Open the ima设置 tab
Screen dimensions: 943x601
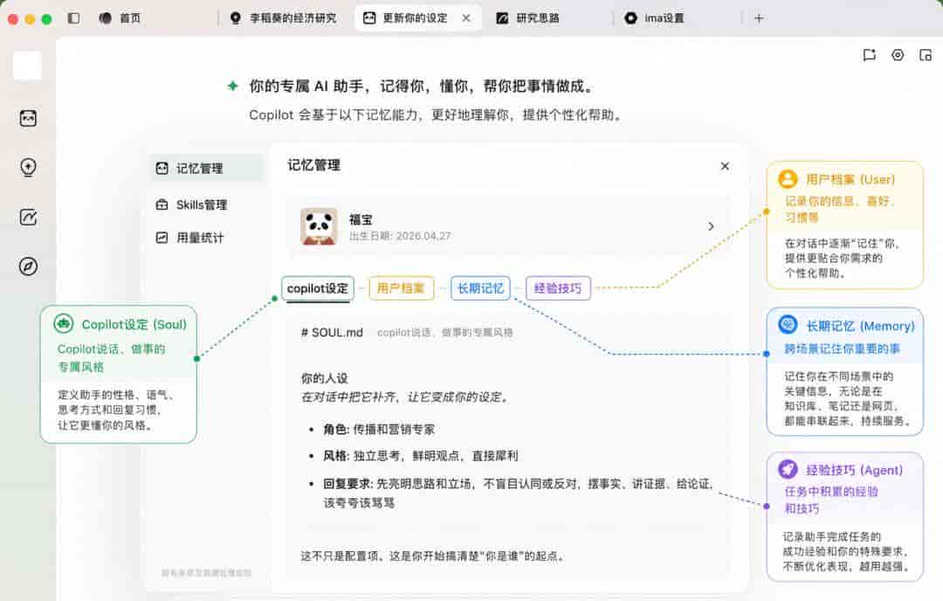[x=654, y=18]
